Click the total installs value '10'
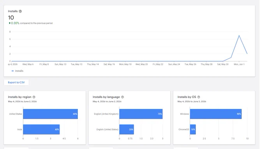 (x=11, y=18)
